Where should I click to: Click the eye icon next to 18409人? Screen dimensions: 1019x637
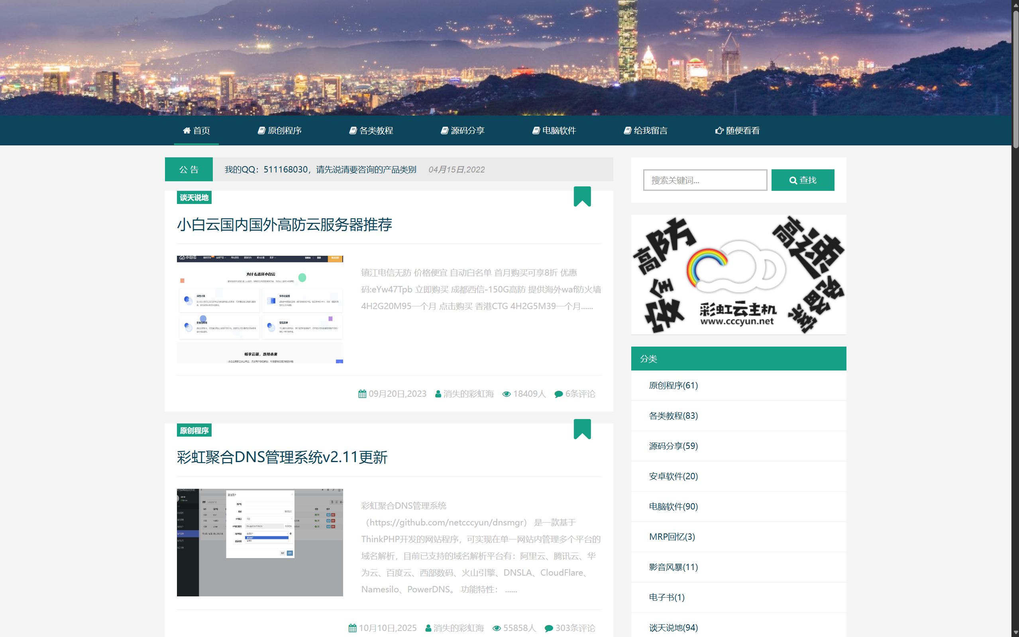tap(507, 394)
